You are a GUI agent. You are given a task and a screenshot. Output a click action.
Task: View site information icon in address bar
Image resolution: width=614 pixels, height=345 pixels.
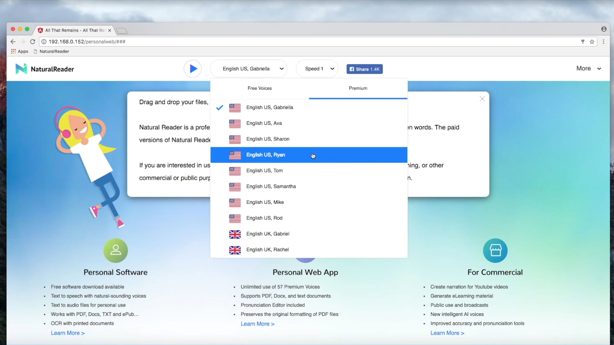click(x=44, y=42)
